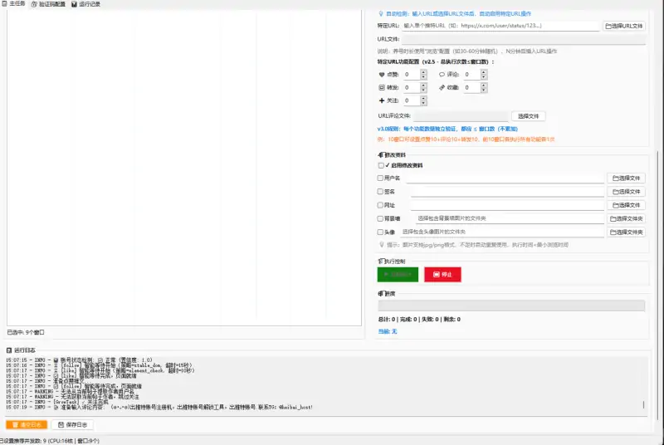
Task: Increase the 点赞 count with spinner arrow
Action: click(423, 72)
